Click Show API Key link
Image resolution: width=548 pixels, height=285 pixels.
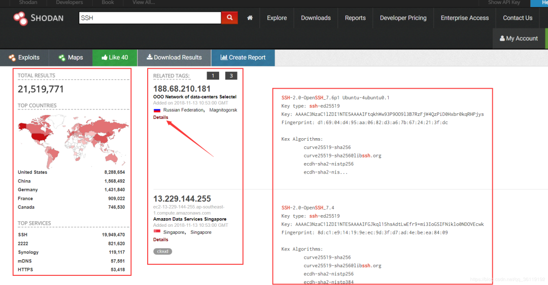click(x=504, y=3)
